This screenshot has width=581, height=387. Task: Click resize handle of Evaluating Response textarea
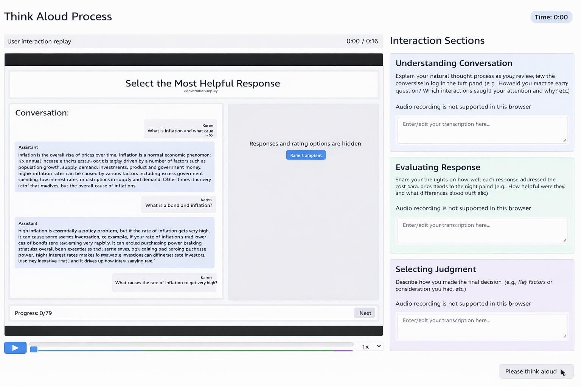pyautogui.click(x=564, y=240)
